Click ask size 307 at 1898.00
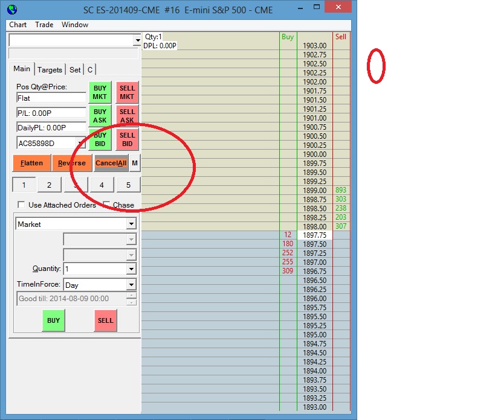Screen dimensions: 495x420 (x=341, y=226)
